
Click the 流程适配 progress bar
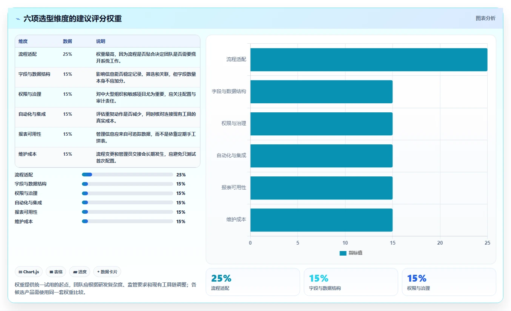click(128, 175)
